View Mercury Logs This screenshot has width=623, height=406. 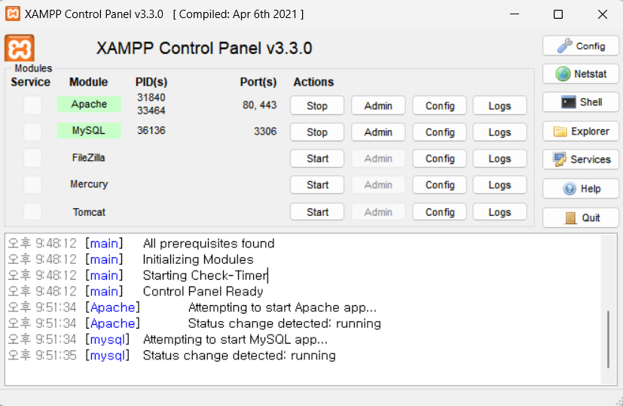499,185
